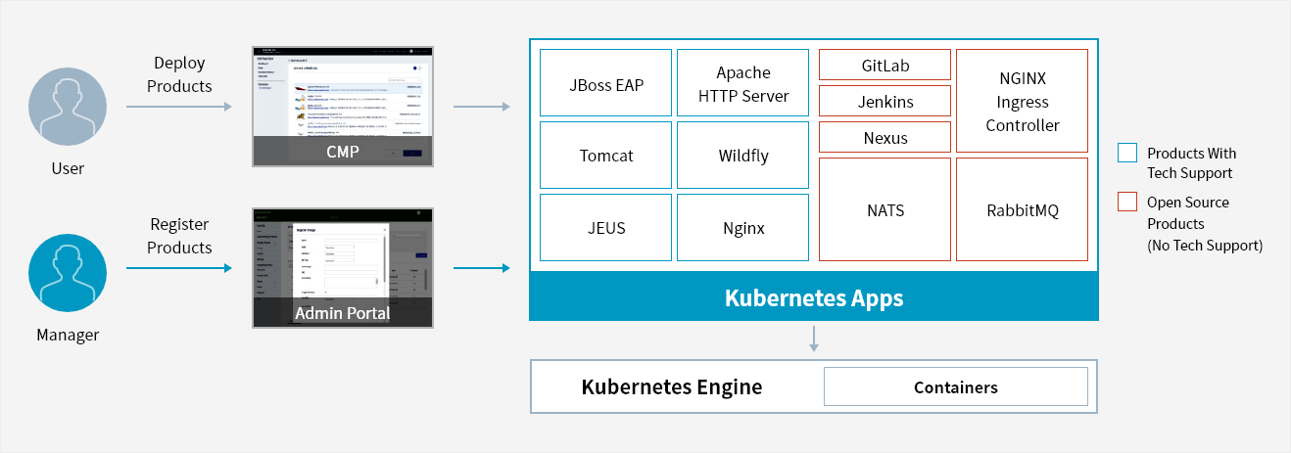This screenshot has height=453, width=1291.
Task: Select the JEUS product box
Action: pyautogui.click(x=606, y=227)
